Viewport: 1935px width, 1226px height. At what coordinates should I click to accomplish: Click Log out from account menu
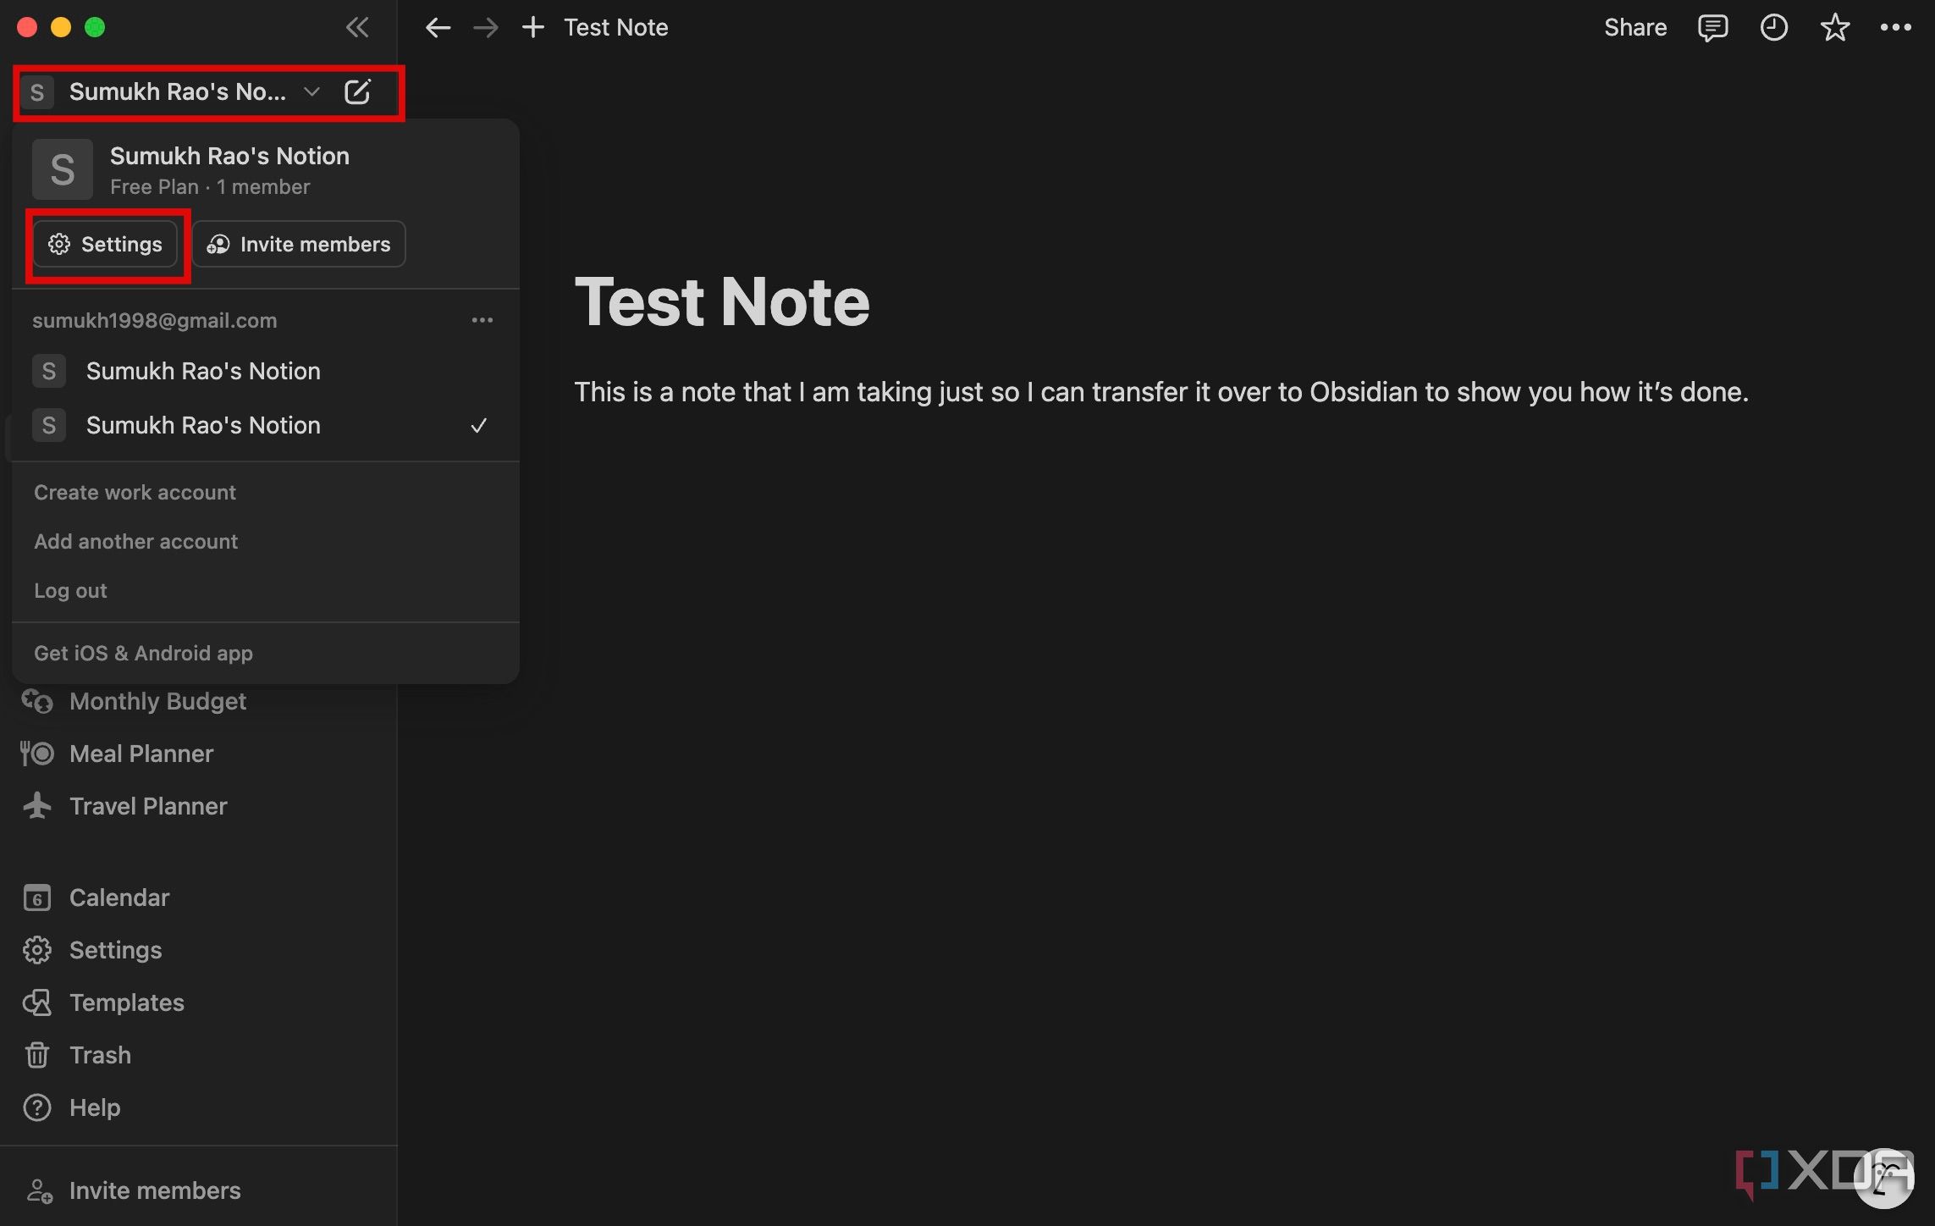point(72,590)
